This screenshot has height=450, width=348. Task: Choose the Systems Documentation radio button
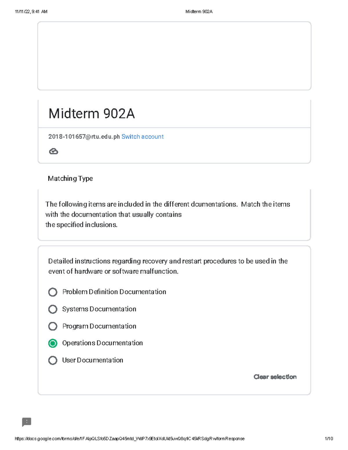coord(52,309)
